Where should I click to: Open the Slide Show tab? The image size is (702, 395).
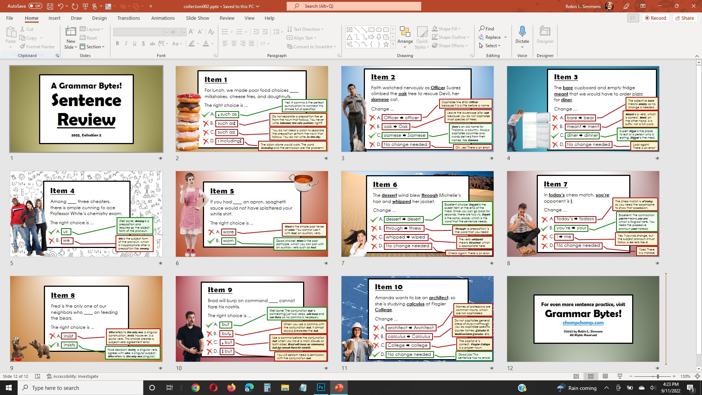click(x=197, y=18)
